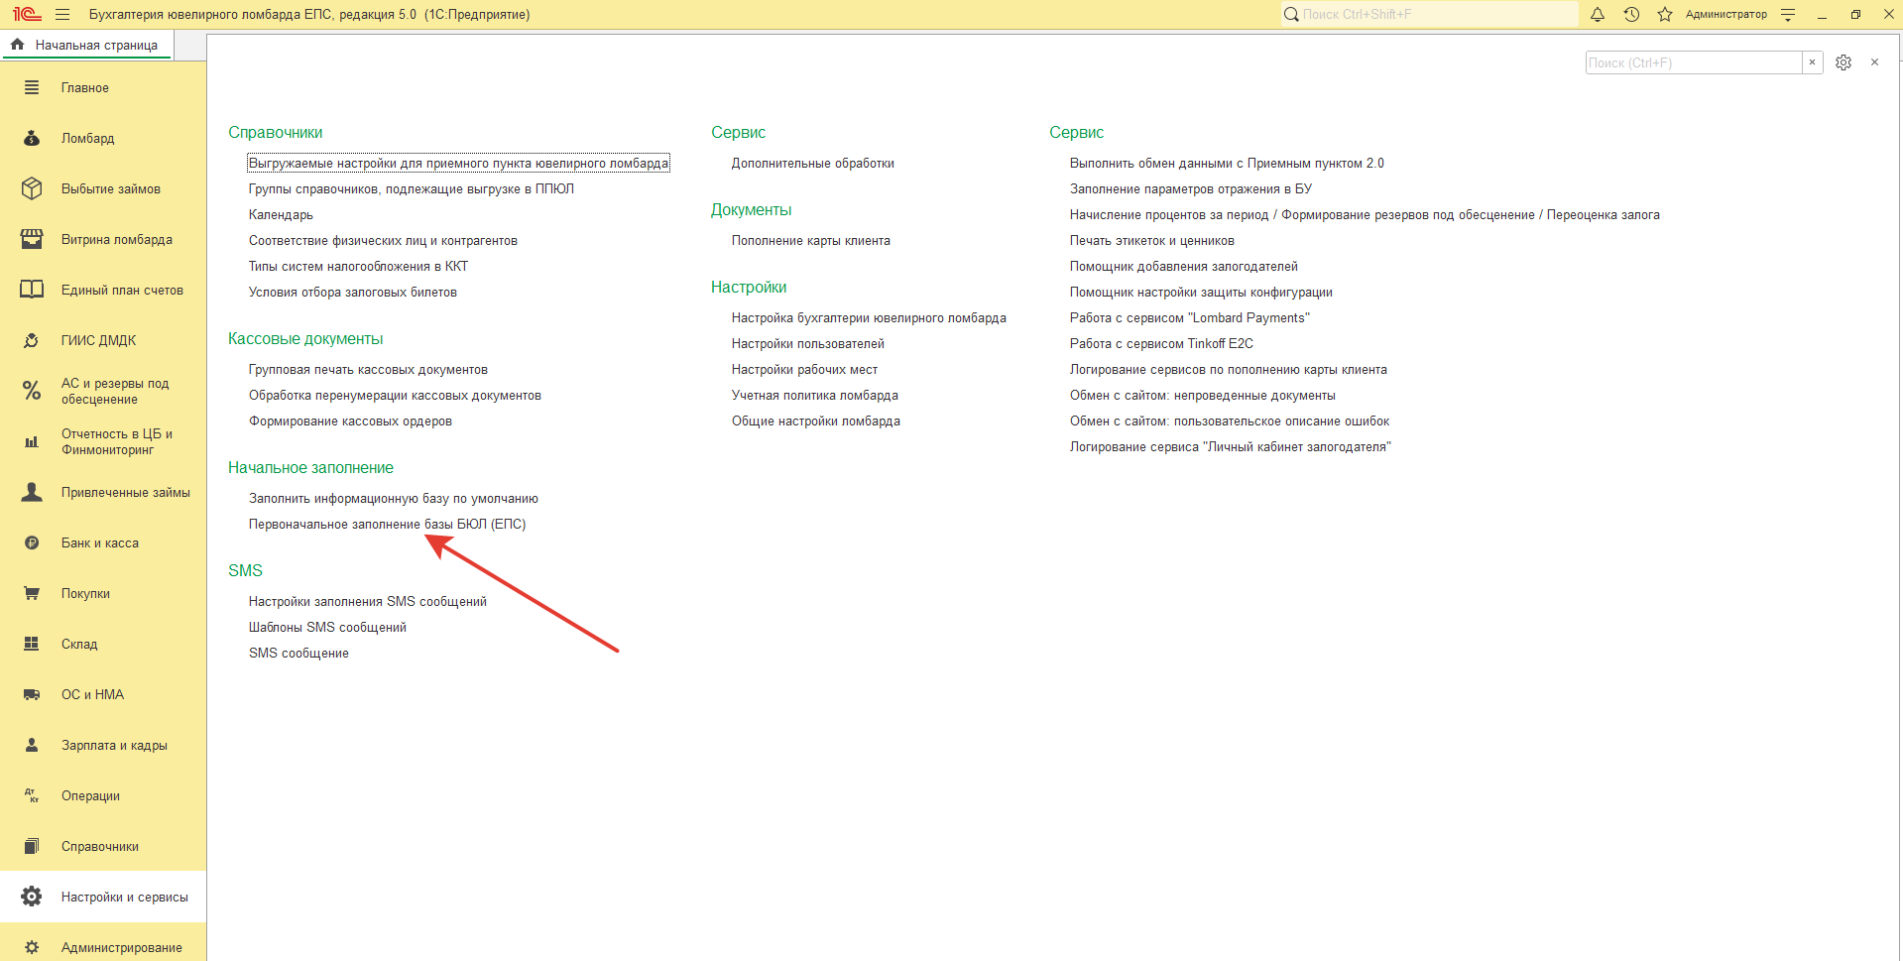Open Дополнительные обработки link
Image resolution: width=1903 pixels, height=961 pixels.
coord(813,164)
